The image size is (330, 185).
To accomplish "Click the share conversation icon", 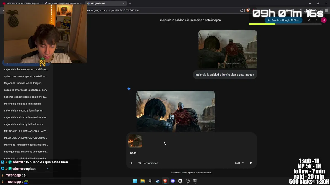I will tap(309, 20).
